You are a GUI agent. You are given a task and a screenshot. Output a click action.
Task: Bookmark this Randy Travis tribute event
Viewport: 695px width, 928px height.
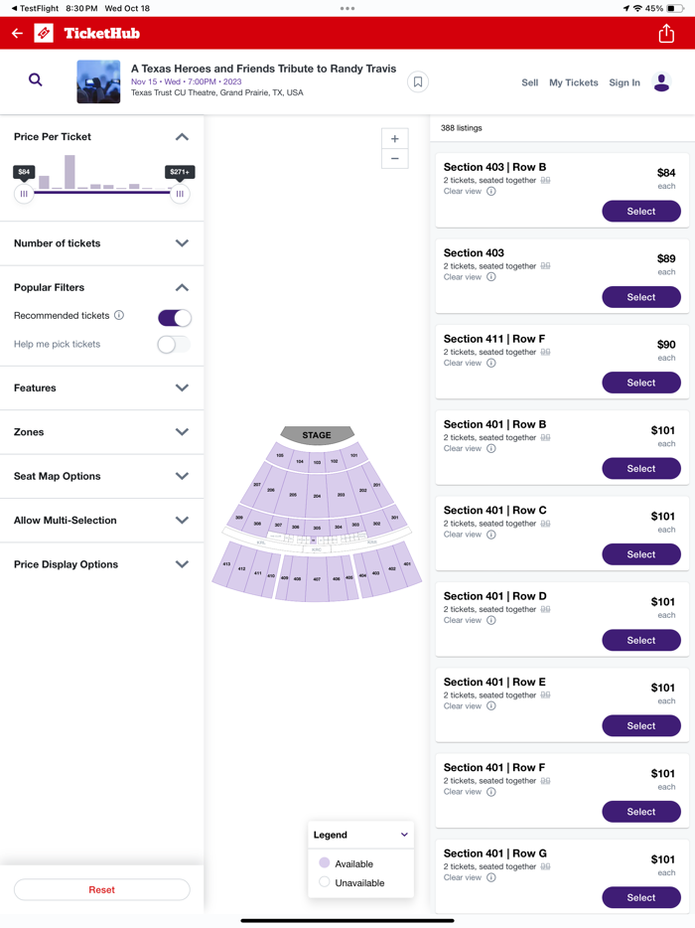[x=417, y=81]
